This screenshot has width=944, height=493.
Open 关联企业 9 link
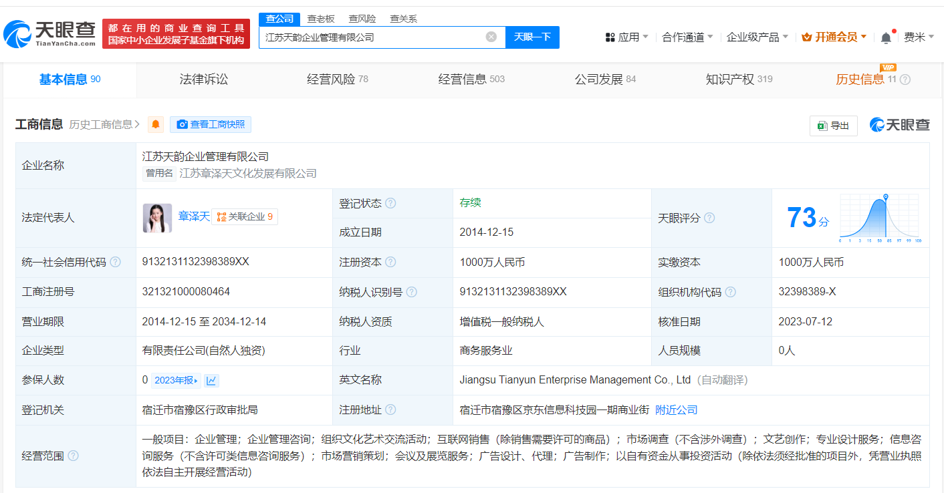(245, 216)
